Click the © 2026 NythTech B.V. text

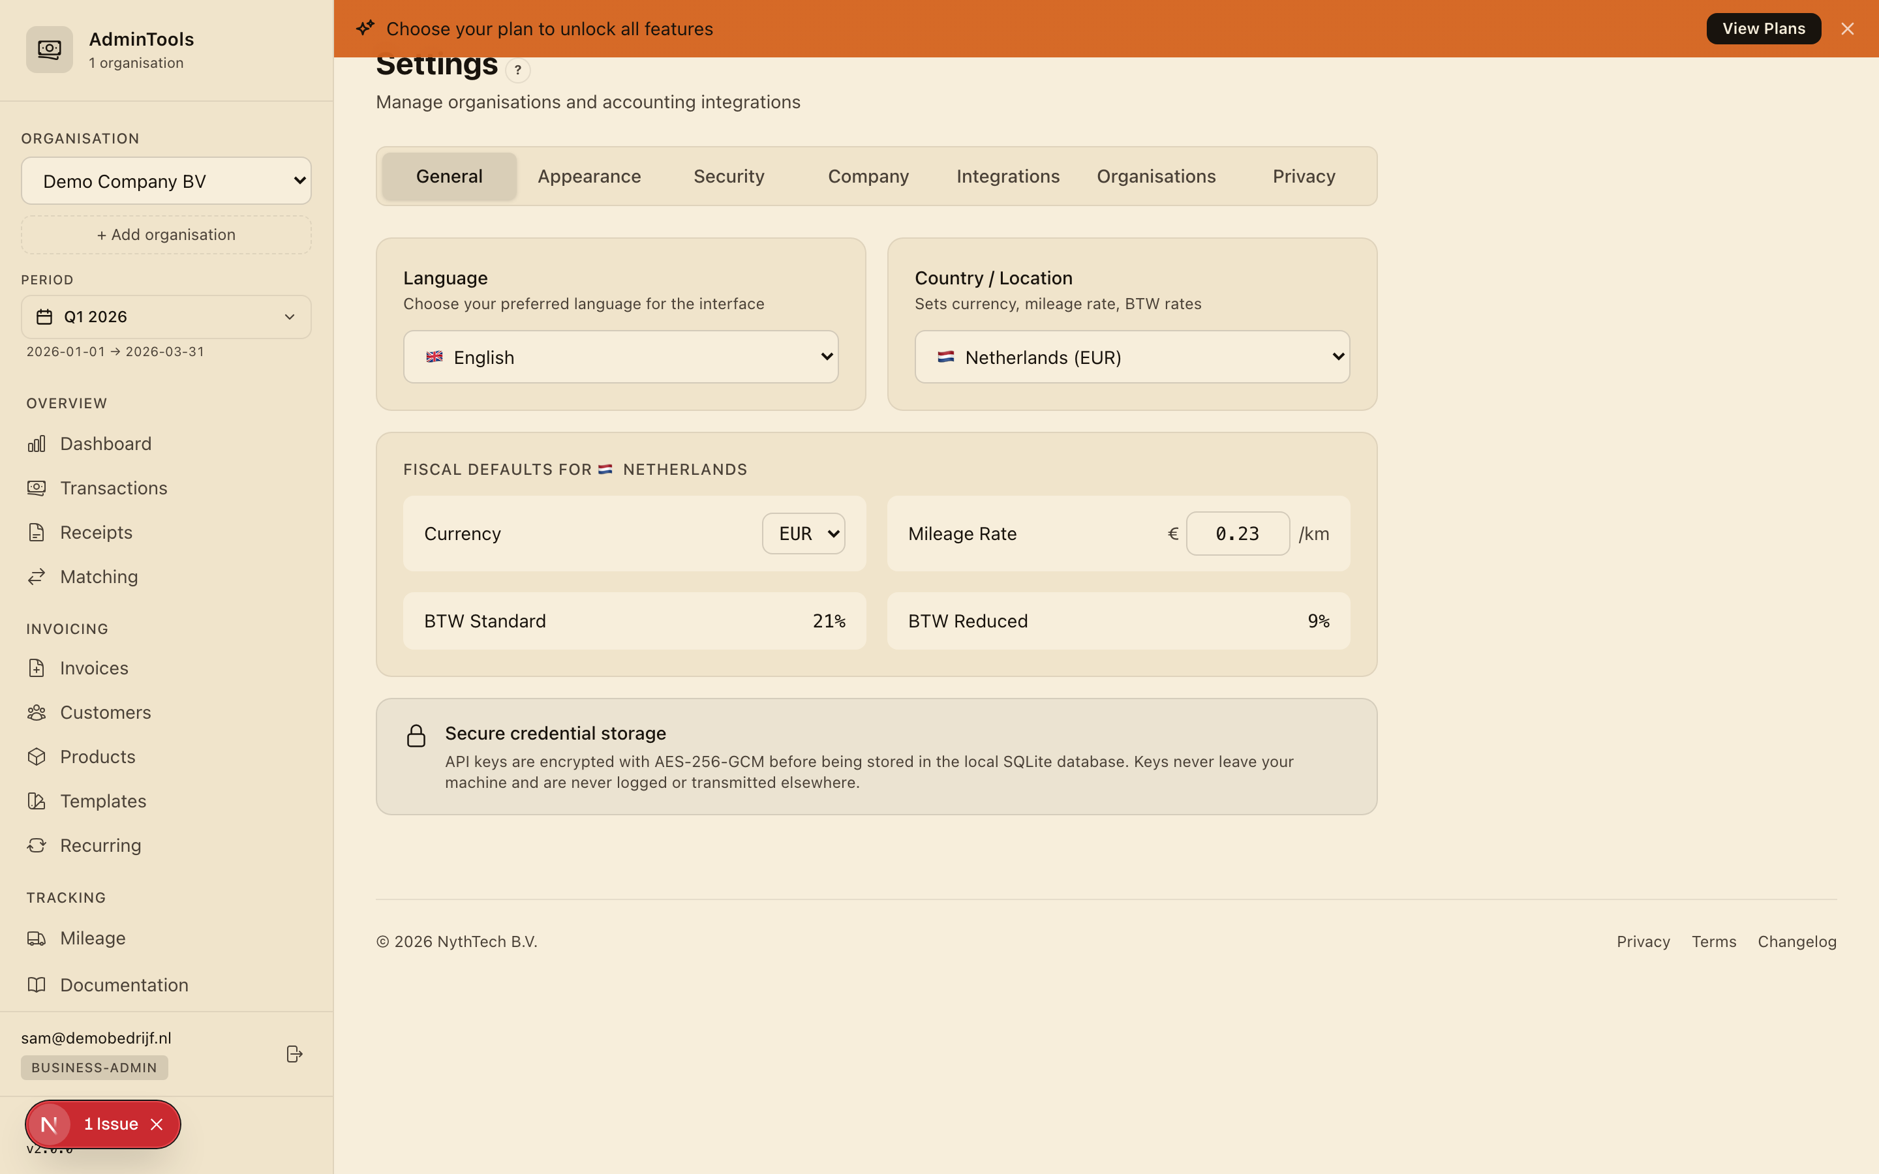pyautogui.click(x=457, y=942)
